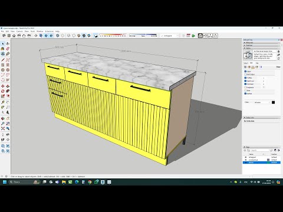283x212 pixels.
Task: Choose the Polygon tool
Action: pyautogui.click(x=8, y=70)
